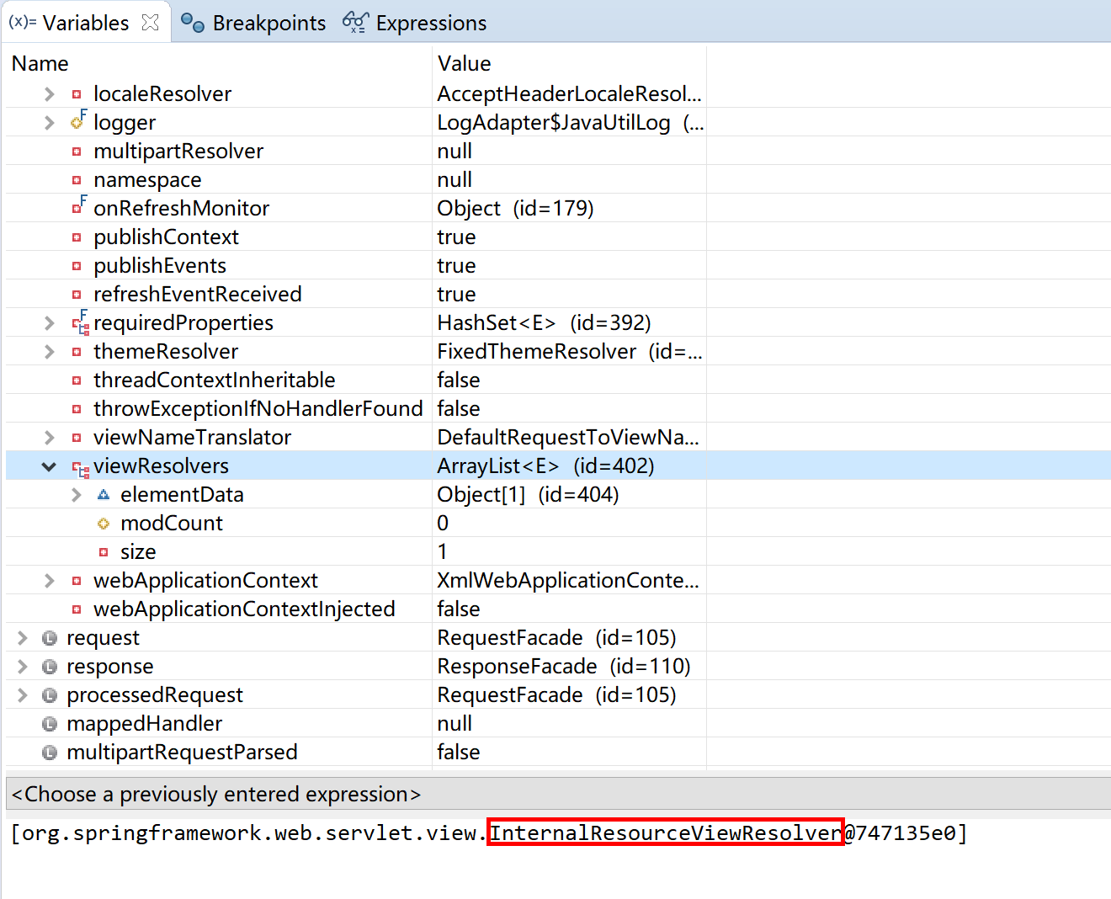1111x899 pixels.
Task: Collapse the viewResolvers node
Action: tap(50, 466)
